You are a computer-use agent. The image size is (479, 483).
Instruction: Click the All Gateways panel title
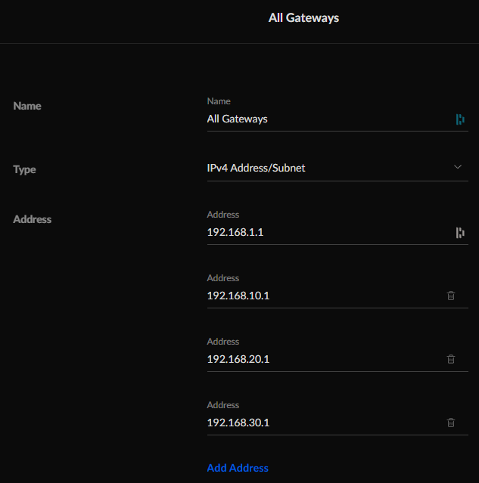[303, 17]
